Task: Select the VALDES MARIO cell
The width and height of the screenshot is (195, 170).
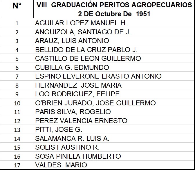Action: [114, 165]
